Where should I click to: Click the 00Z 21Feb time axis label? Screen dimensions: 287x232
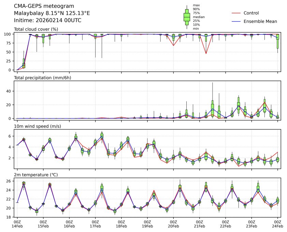(x=199, y=223)
